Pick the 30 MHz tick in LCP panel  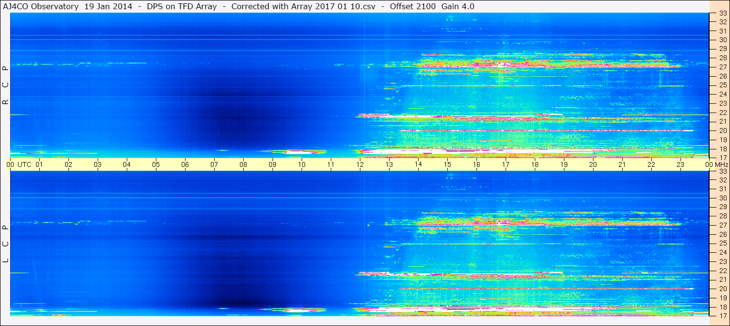(x=723, y=198)
